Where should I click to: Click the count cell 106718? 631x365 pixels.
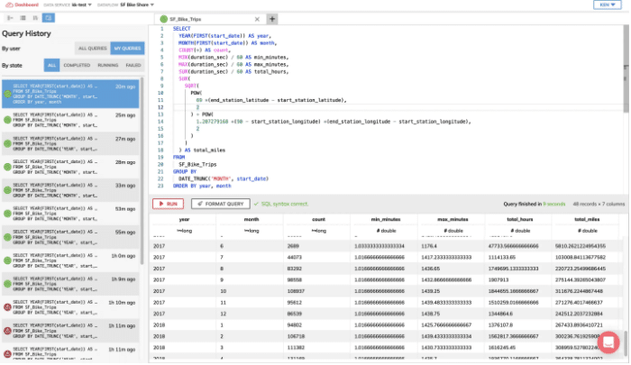(296, 336)
